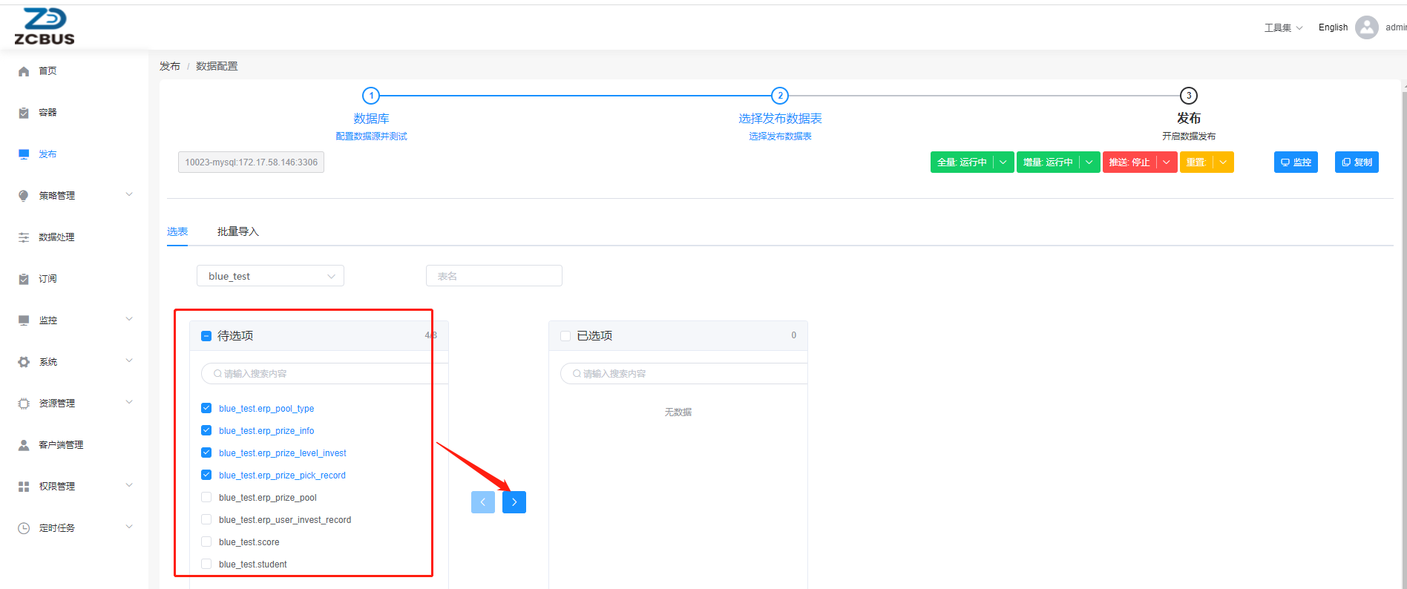Click the 复制 copy button

click(1357, 162)
